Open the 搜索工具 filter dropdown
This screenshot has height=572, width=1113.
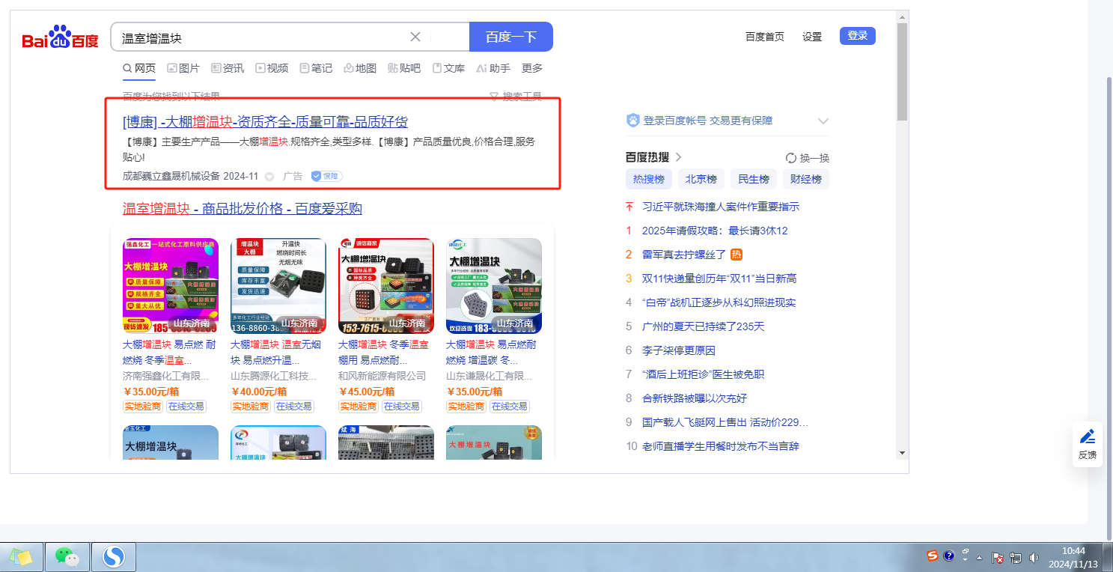(x=515, y=97)
